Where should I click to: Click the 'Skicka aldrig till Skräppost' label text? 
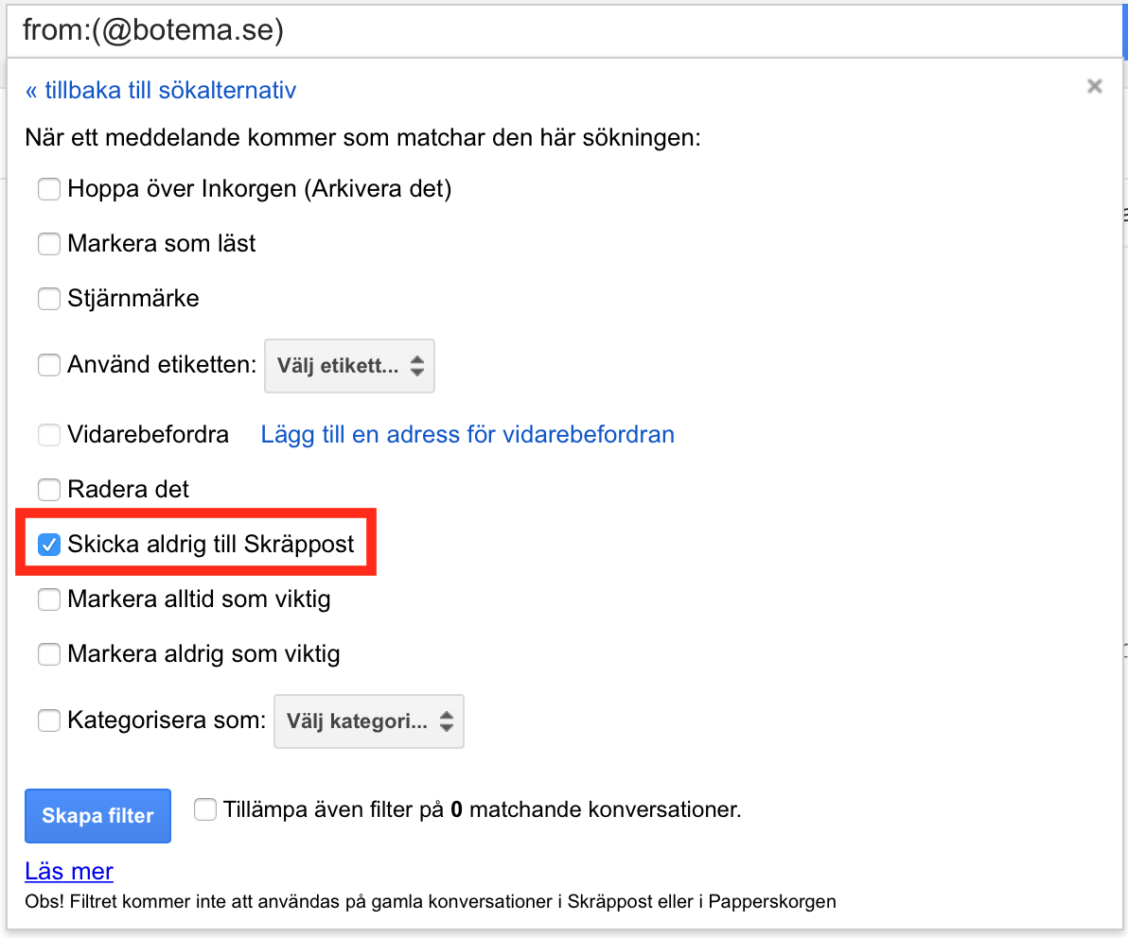pos(210,545)
